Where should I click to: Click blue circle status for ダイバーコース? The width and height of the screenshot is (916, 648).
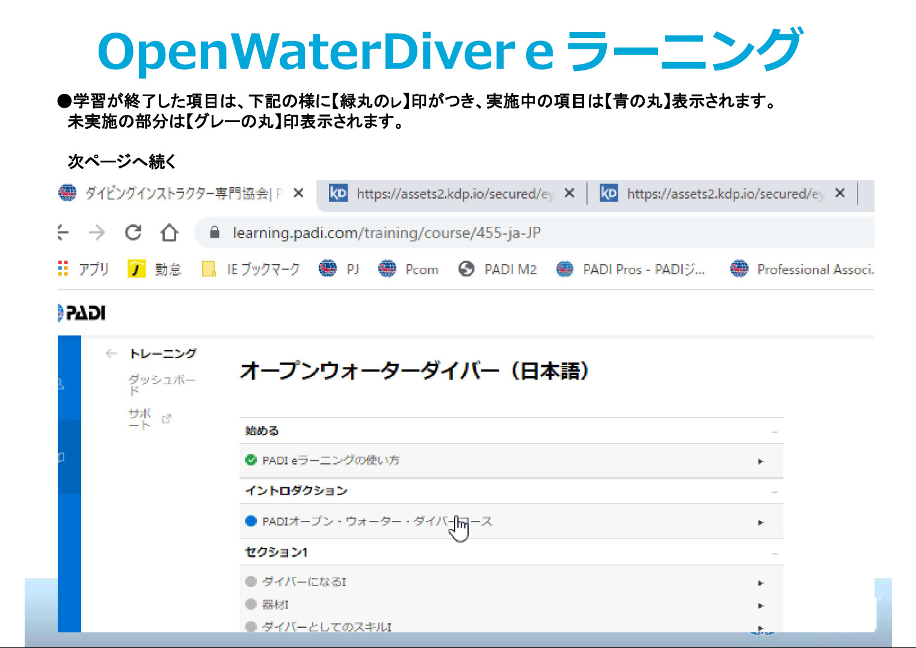[x=251, y=521]
